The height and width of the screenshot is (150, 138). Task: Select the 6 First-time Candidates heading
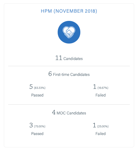point(69,74)
